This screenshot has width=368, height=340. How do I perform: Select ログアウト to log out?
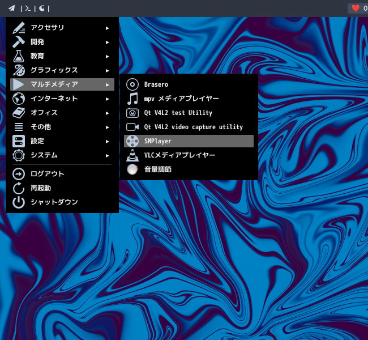pyautogui.click(x=62, y=174)
